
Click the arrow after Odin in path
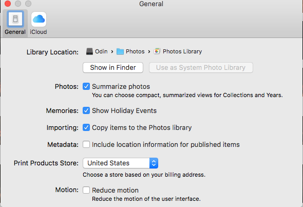point(112,51)
